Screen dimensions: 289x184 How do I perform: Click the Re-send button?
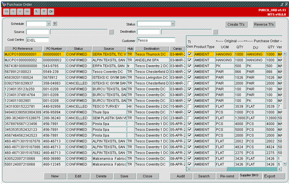pos(227,176)
